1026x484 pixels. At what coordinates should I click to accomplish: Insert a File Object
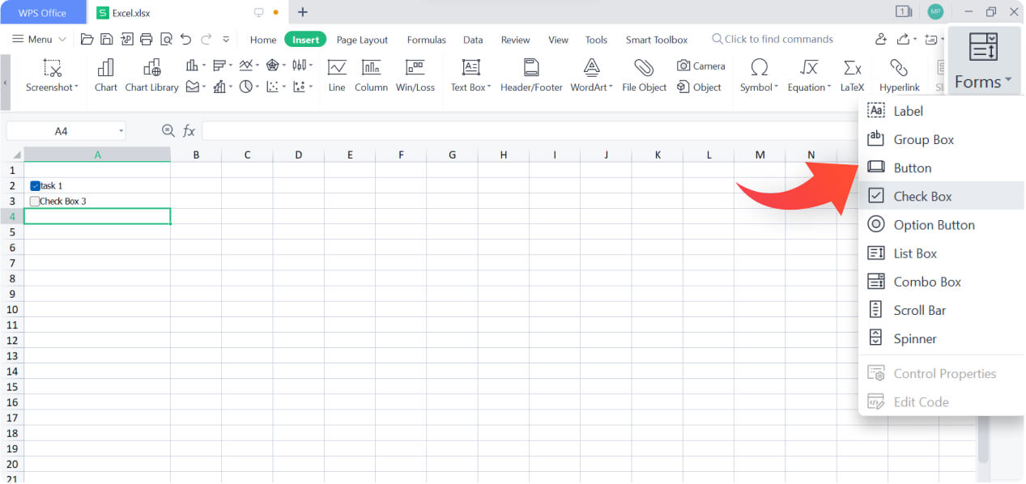[643, 73]
